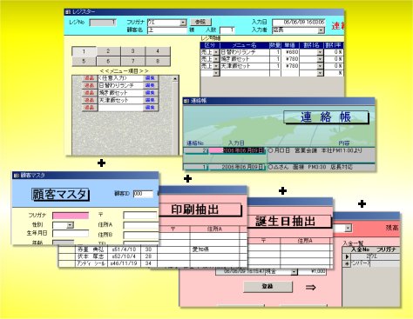Click the 顧客ID input field
Screen dimensions: 413x319
point(143,194)
